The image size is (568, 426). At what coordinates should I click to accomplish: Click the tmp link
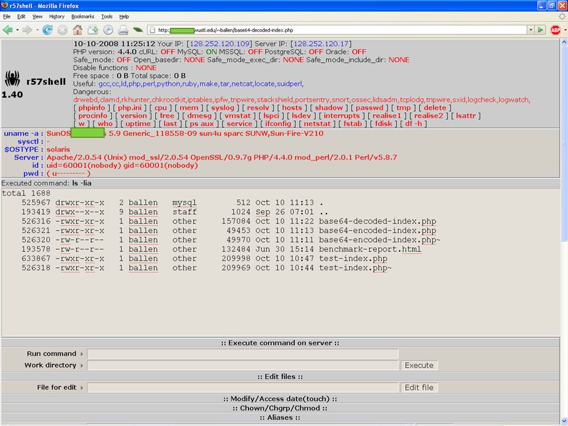click(403, 108)
